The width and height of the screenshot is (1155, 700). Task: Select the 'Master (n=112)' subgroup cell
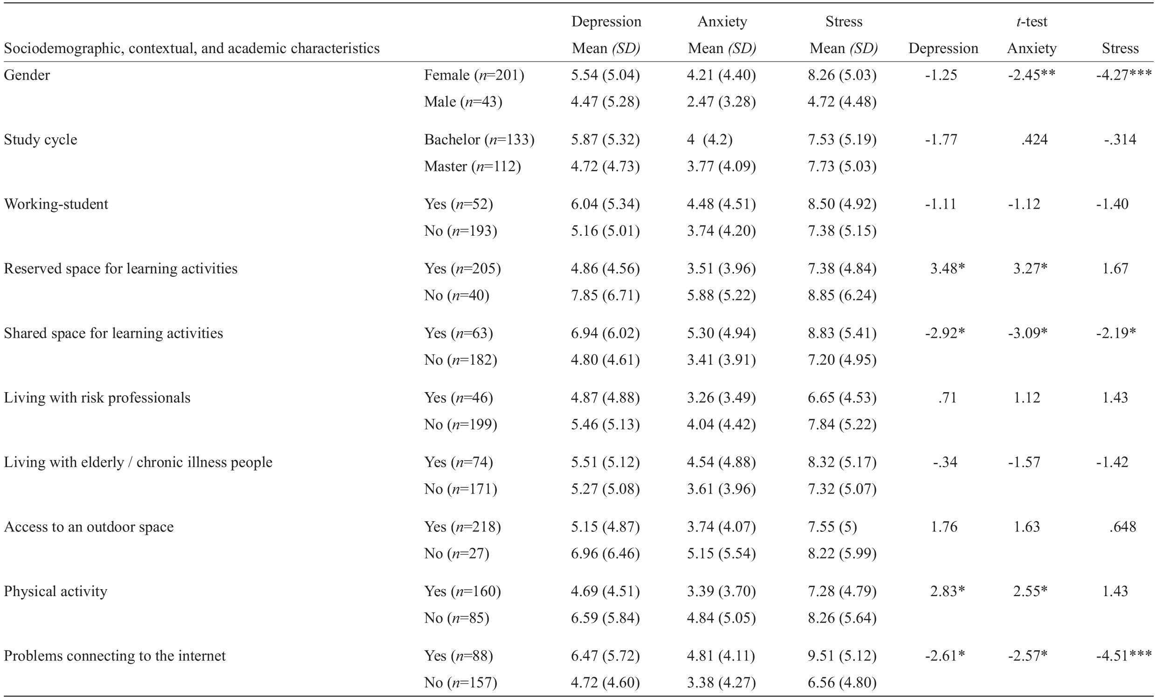[472, 167]
